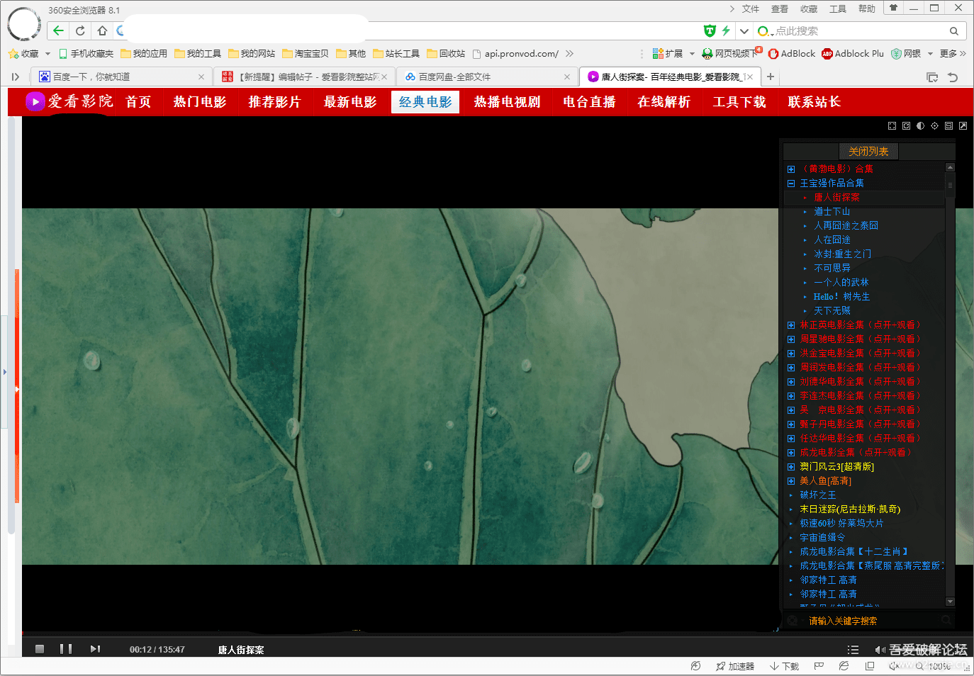Expand 刘德华电影全集 group

[x=791, y=381]
